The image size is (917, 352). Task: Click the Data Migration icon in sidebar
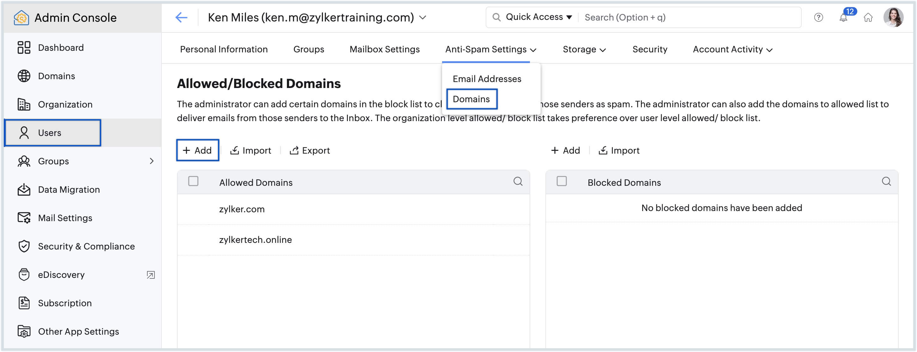coord(23,190)
